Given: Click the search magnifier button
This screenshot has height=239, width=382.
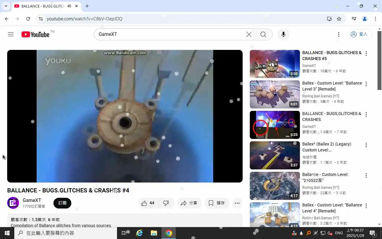Looking at the screenshot, I should coord(263,34).
